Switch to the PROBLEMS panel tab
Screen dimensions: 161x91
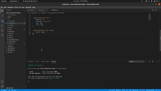[x=31, y=61]
